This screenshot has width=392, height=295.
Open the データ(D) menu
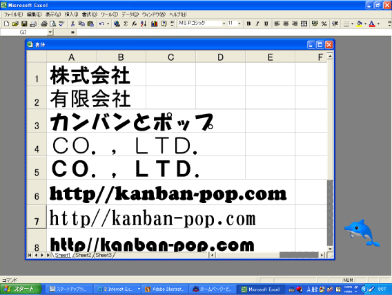click(x=130, y=15)
